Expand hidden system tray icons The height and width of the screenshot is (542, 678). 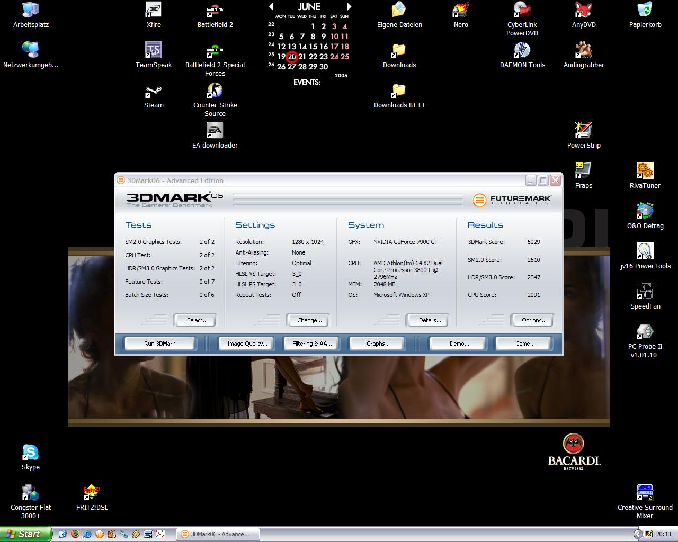(x=638, y=534)
